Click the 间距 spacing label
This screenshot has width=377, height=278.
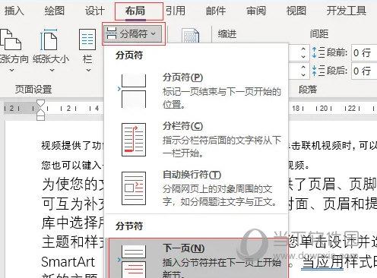point(319,33)
